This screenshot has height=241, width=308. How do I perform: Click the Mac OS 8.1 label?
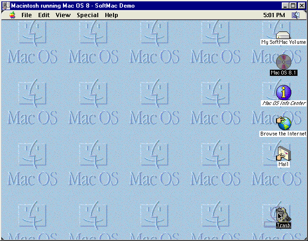coord(284,73)
